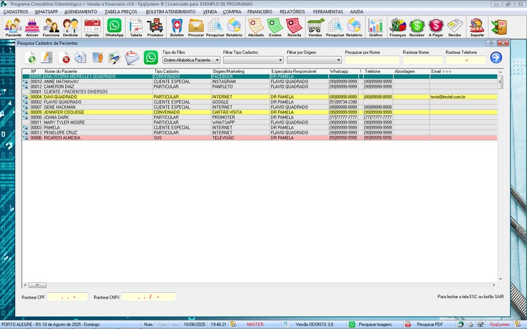Open the Finanças icon
The image size is (527, 329).
397,27
